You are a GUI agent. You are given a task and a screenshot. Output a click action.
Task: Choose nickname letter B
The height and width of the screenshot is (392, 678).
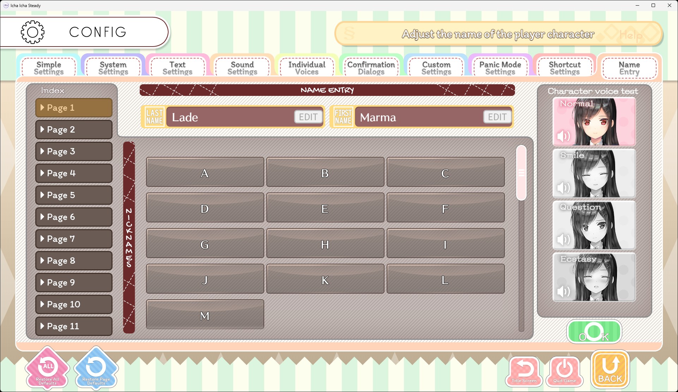click(x=325, y=172)
